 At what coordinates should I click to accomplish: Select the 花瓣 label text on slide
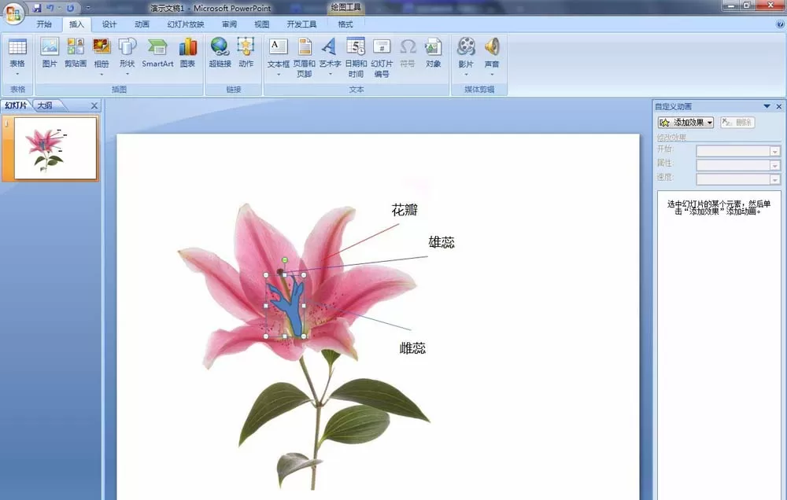coord(405,210)
